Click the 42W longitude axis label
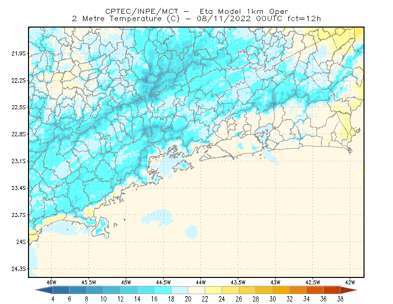 click(350, 282)
